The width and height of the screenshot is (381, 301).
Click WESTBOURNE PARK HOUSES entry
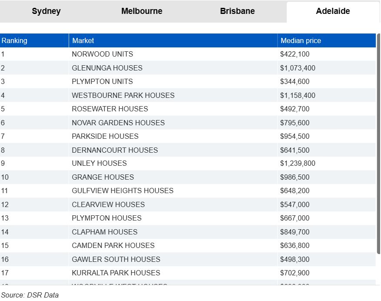click(x=123, y=95)
